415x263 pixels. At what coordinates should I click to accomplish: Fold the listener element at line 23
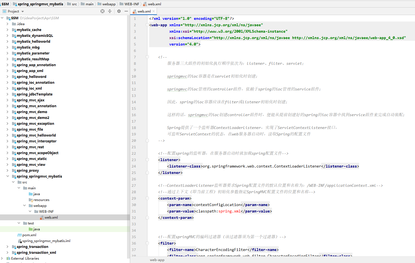tap(147, 160)
